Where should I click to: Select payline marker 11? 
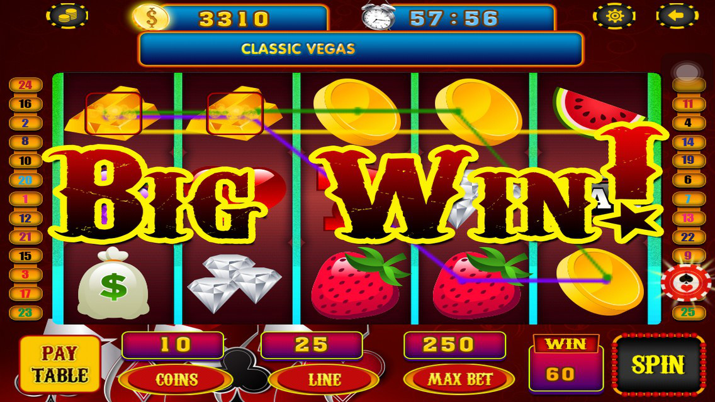tap(689, 104)
